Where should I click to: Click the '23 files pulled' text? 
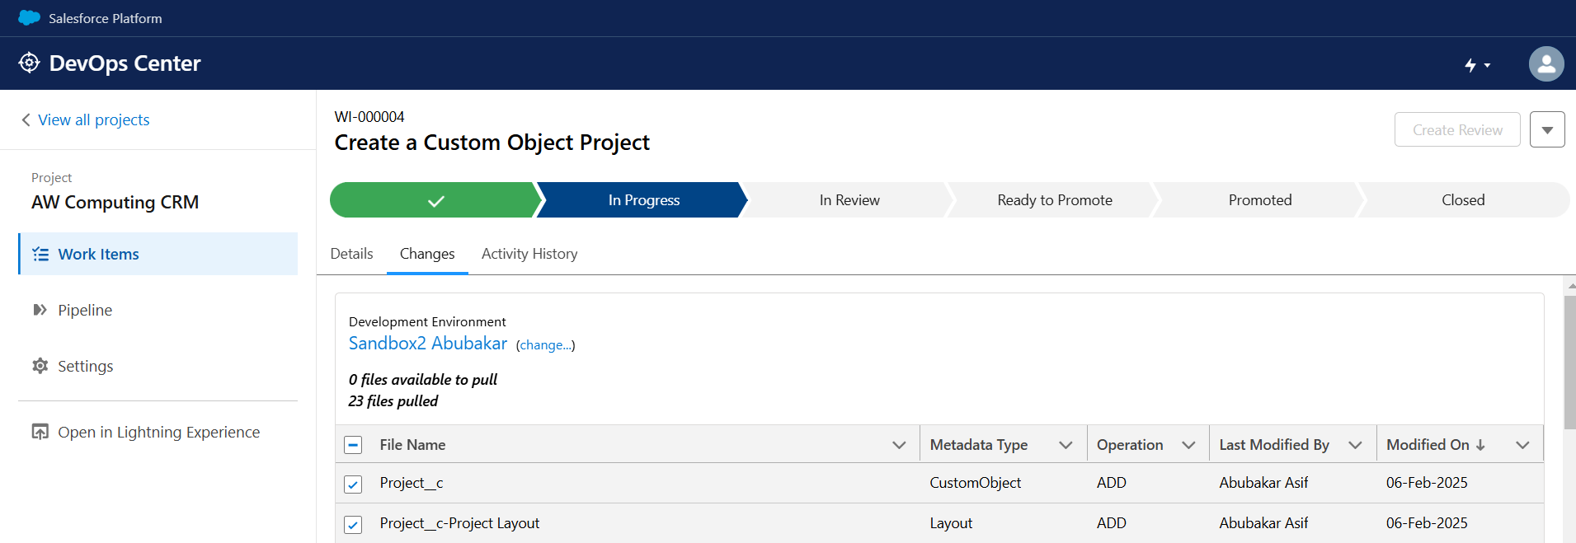[393, 401]
